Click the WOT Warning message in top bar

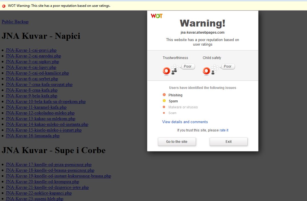tap(59, 6)
